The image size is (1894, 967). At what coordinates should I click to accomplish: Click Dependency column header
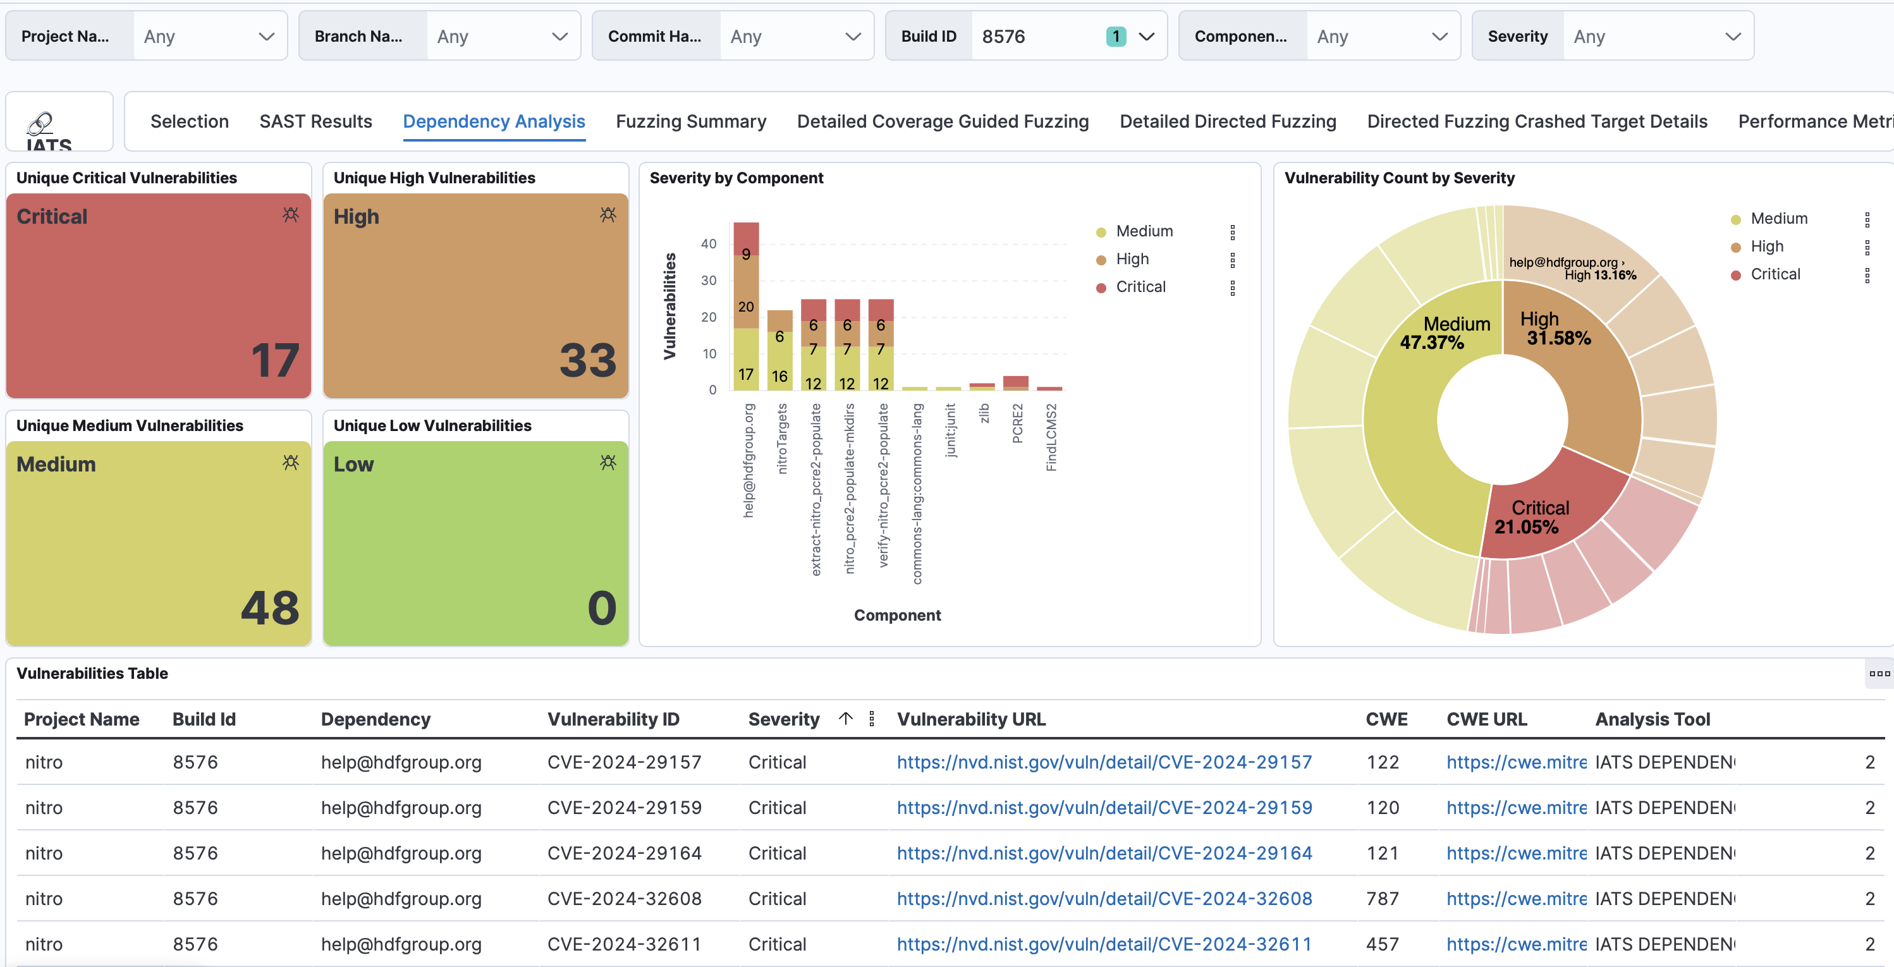(x=376, y=719)
